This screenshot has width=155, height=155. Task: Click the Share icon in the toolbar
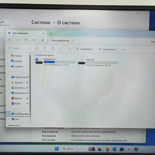(61, 49)
